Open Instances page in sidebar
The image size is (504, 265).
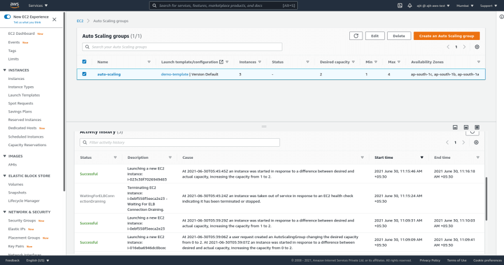tap(16, 78)
